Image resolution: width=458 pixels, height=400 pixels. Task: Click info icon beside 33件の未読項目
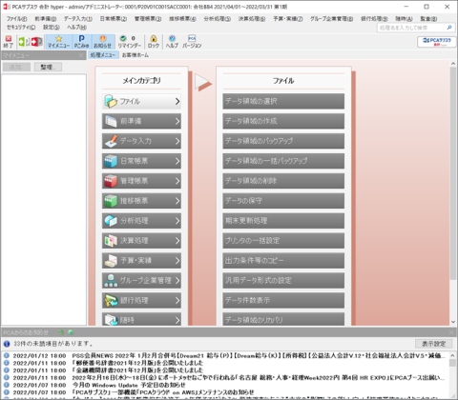7,344
